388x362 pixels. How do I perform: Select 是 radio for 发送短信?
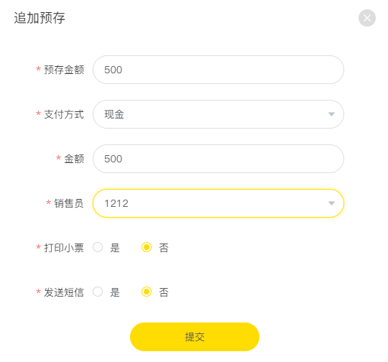98,292
